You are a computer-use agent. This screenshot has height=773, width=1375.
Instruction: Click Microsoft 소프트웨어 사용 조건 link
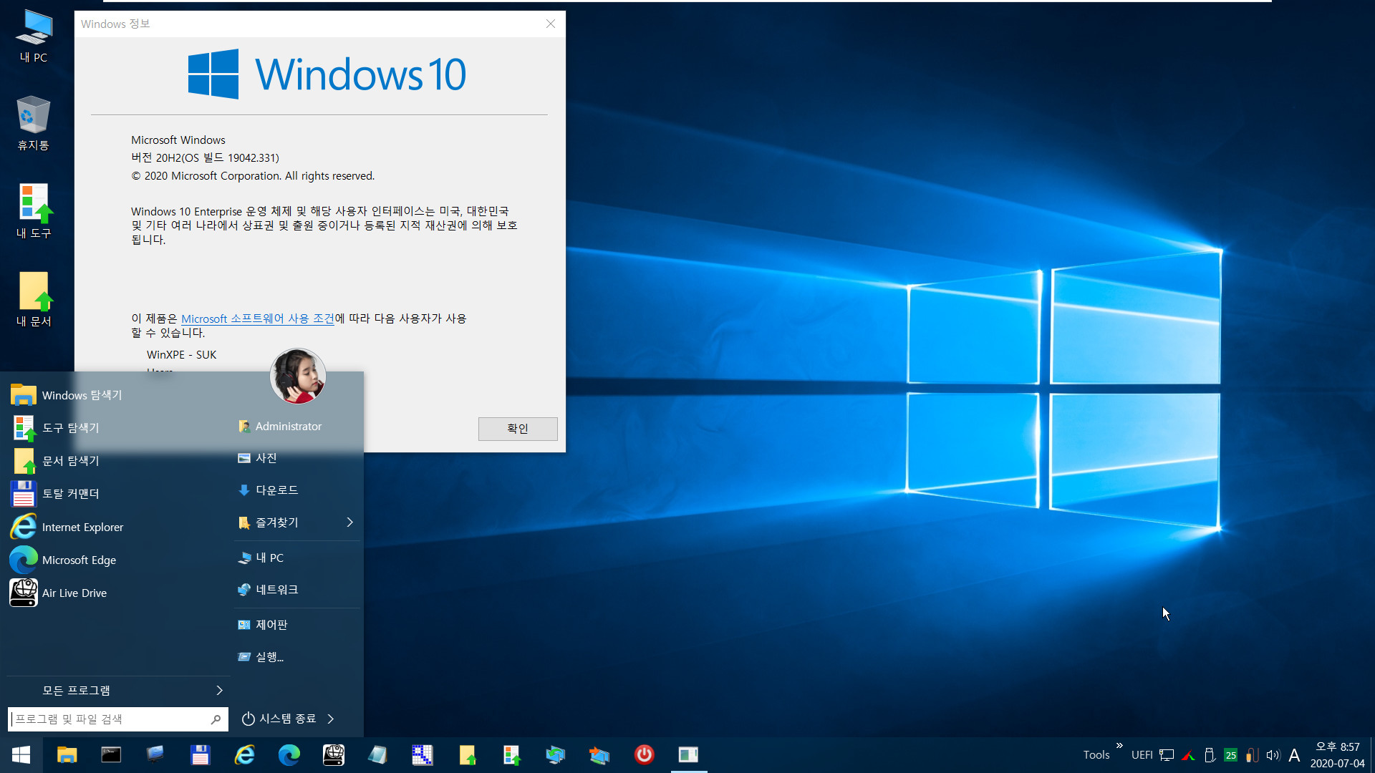(x=257, y=318)
